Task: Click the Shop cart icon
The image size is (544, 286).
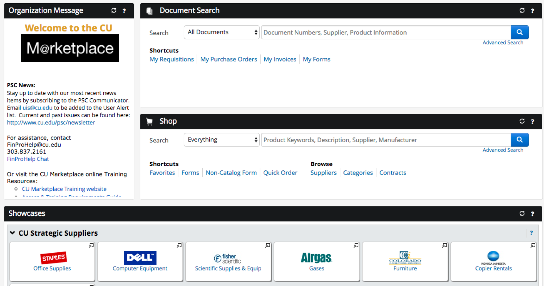Action: 149,122
